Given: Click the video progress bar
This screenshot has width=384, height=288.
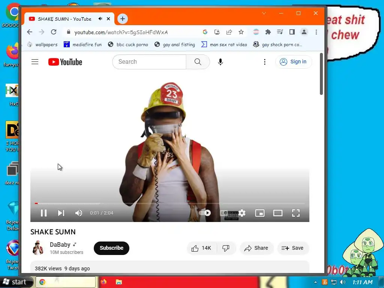Looking at the screenshot, I should click(170, 203).
